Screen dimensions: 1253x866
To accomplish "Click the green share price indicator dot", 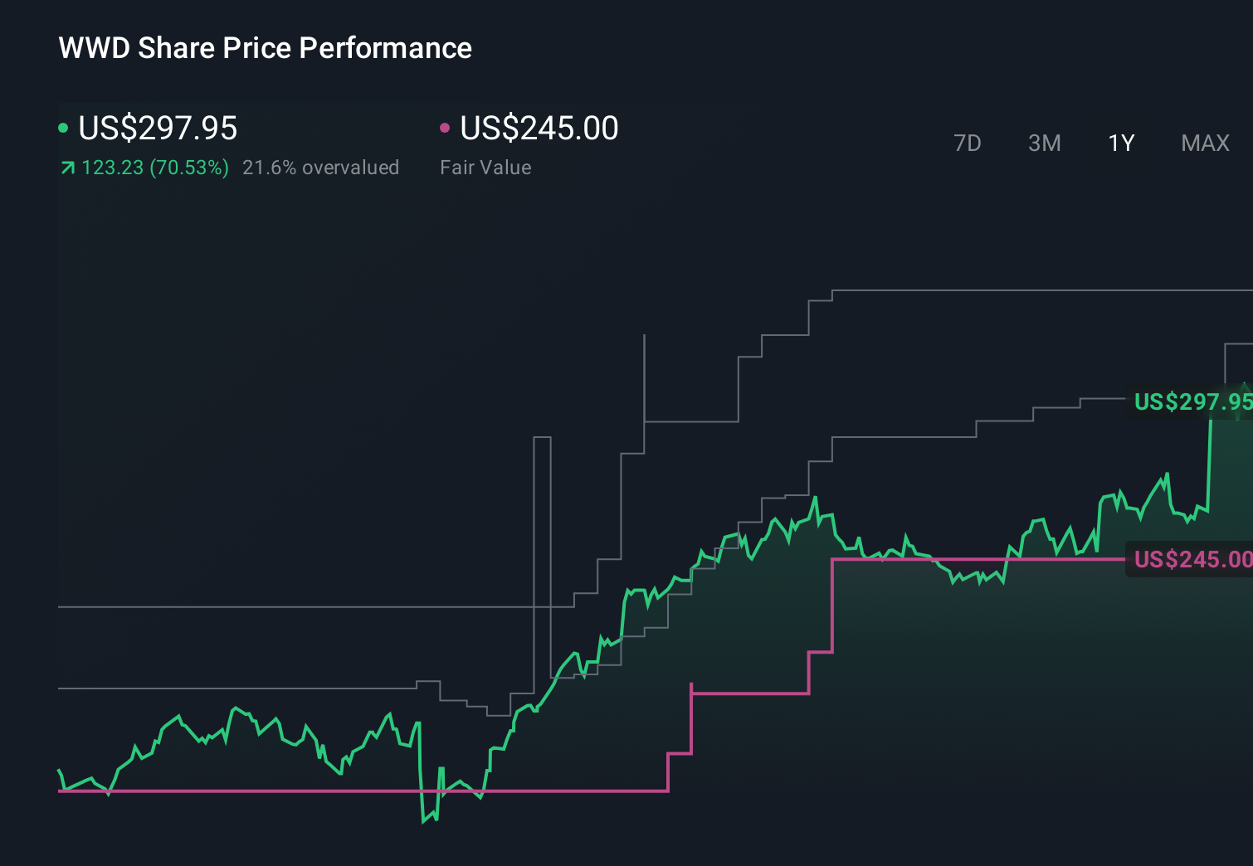I will coord(63,128).
